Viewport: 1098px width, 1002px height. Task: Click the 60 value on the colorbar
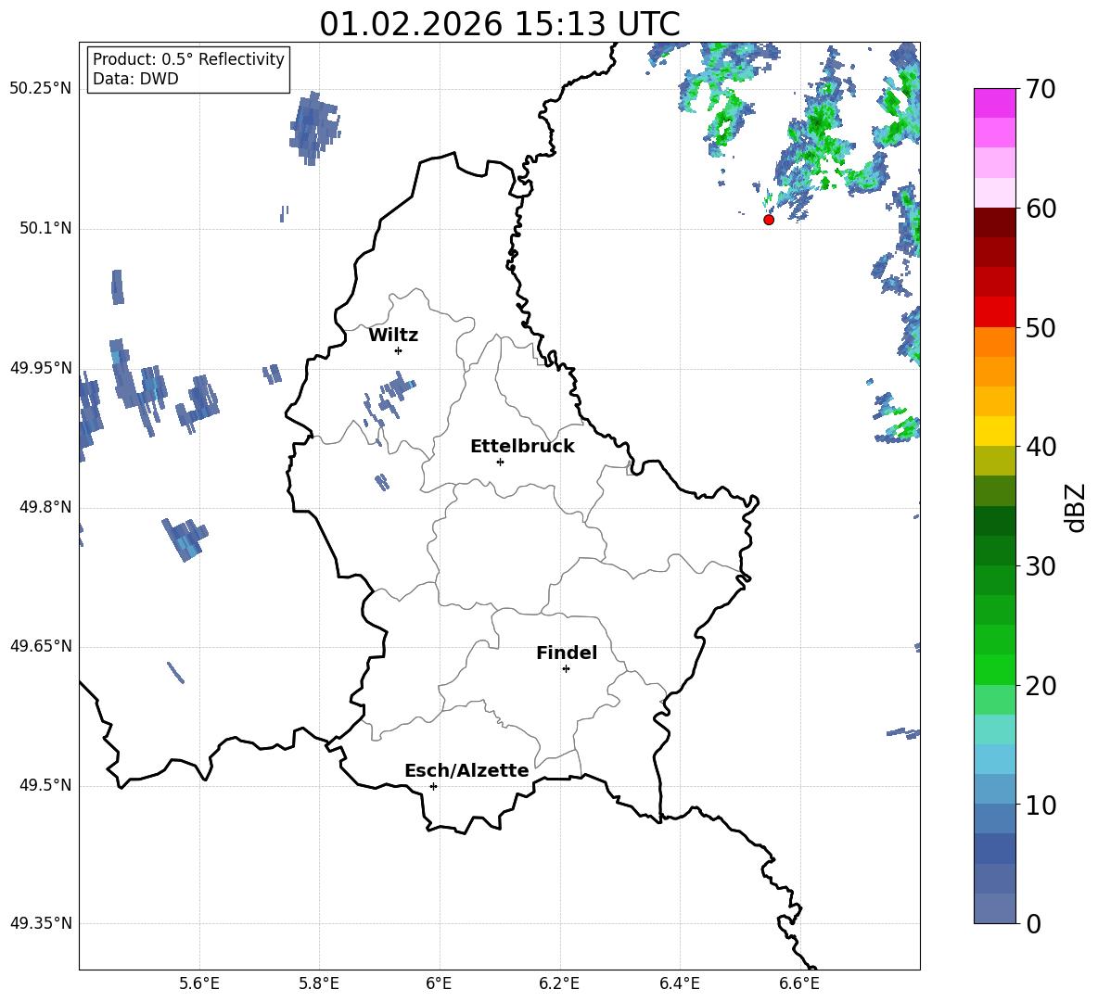[x=1041, y=209]
